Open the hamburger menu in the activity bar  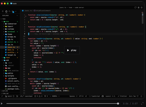coord(3,11)
